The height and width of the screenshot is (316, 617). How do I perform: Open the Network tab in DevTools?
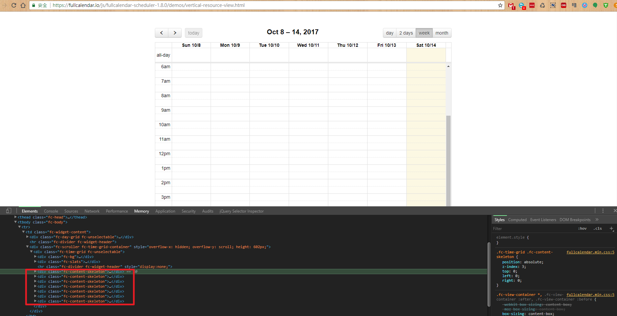point(92,211)
